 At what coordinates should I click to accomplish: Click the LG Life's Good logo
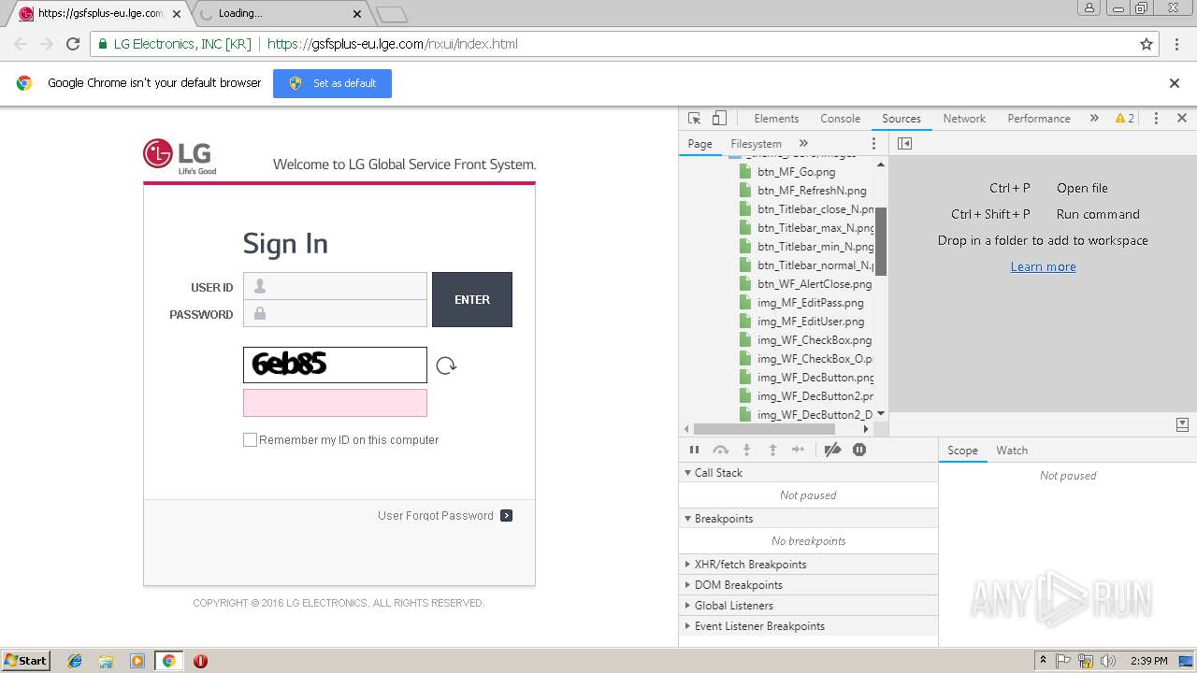180,156
